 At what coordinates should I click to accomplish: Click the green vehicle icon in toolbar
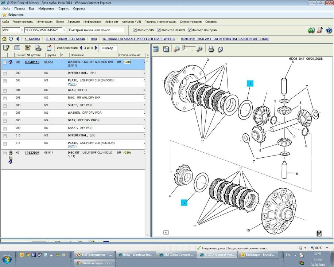pos(311,30)
